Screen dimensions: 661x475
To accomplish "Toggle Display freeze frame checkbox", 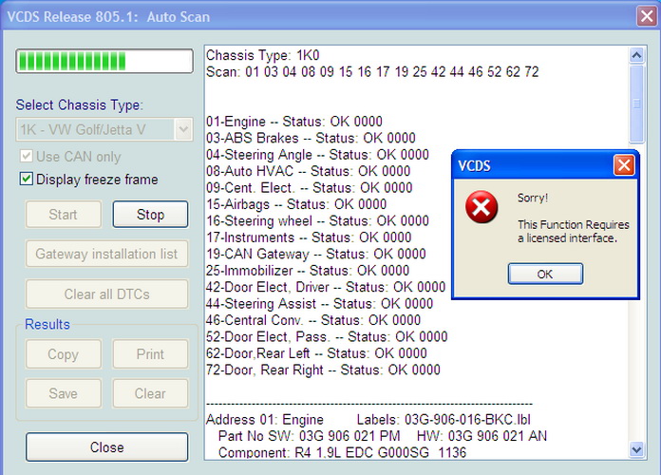I will pos(27,179).
